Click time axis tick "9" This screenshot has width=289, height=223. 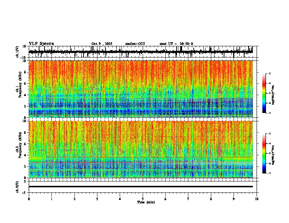234,199
